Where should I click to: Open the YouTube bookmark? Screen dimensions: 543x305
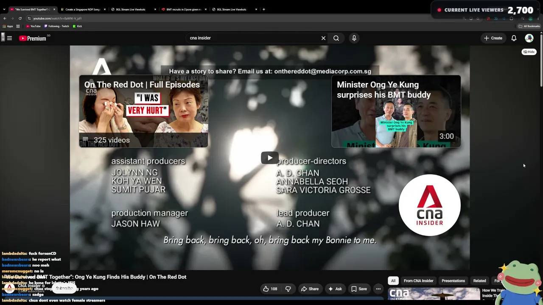[x=33, y=26]
